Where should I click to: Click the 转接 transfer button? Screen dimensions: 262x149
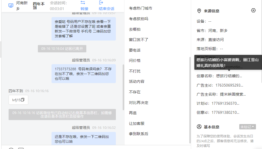(x=84, y=9)
